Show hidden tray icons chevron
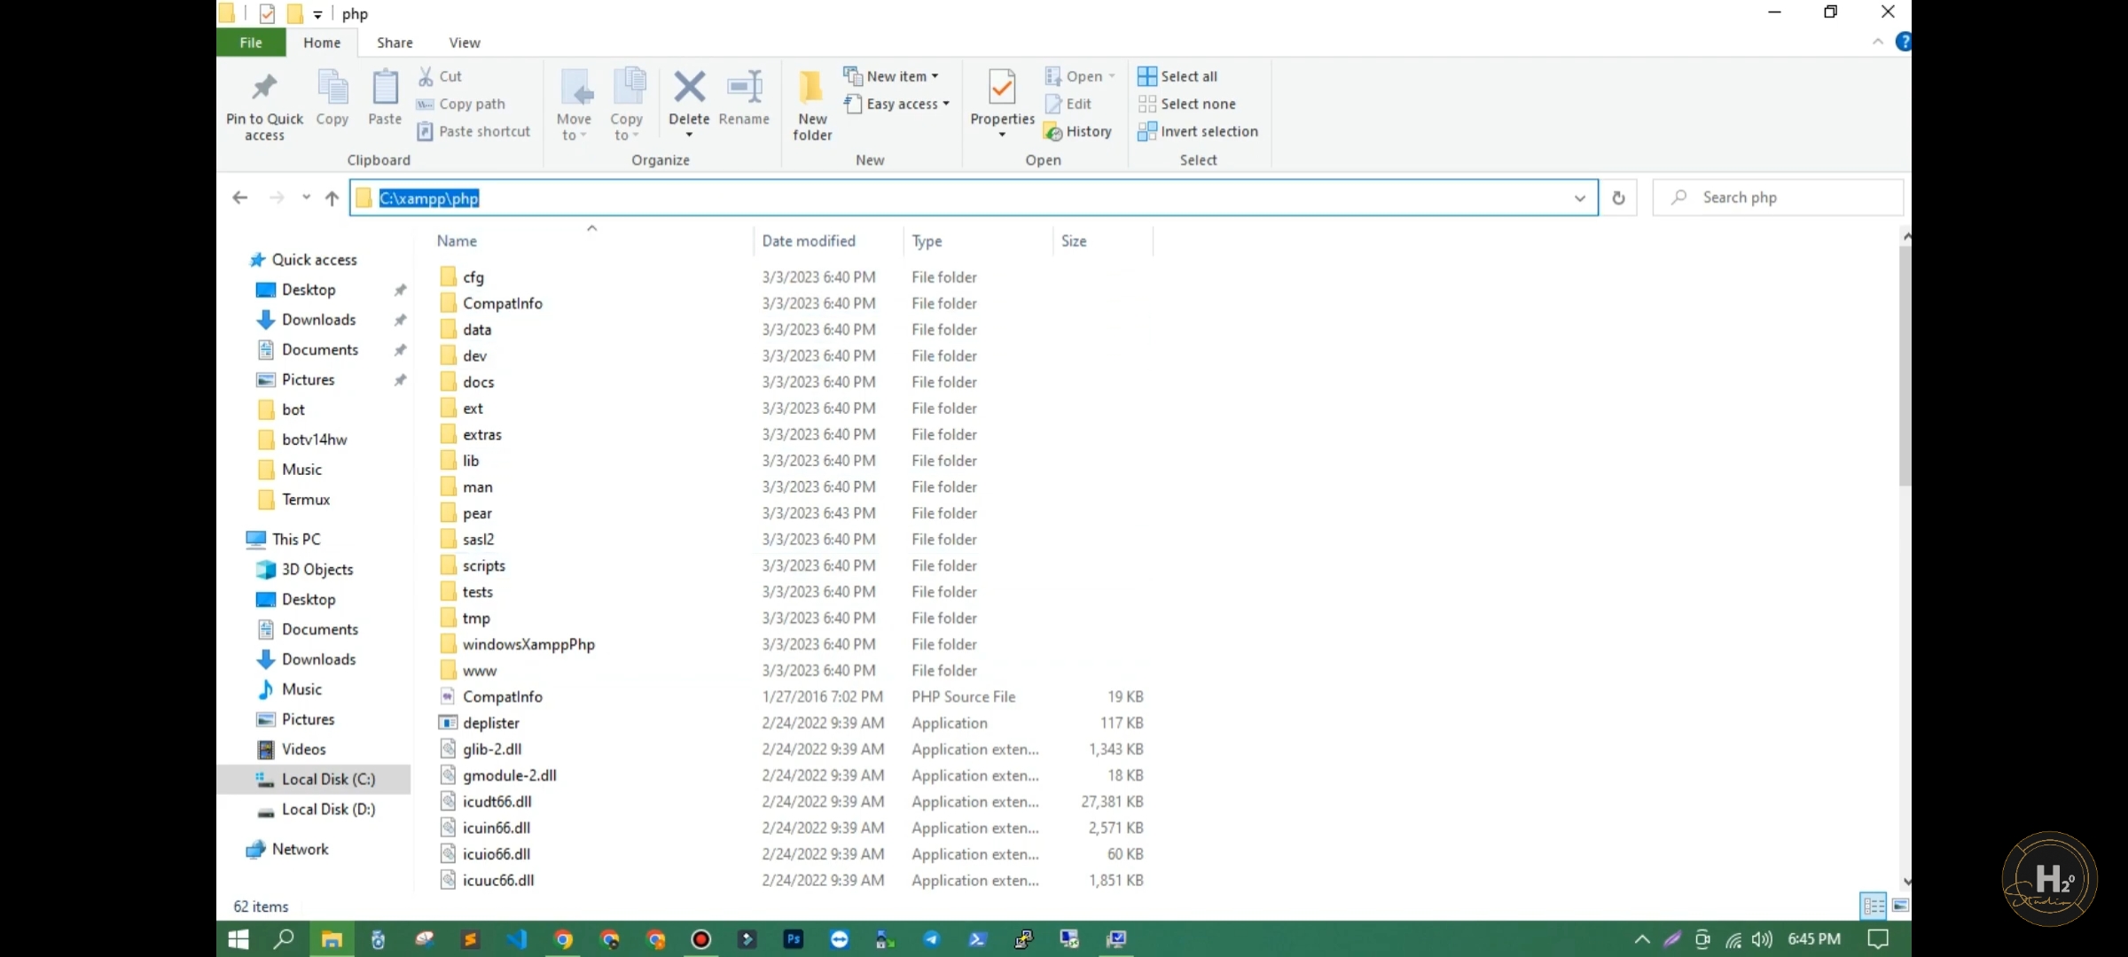The width and height of the screenshot is (2128, 957). pos(1641,940)
